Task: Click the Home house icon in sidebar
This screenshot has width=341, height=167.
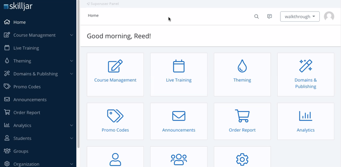Action: 7,22
